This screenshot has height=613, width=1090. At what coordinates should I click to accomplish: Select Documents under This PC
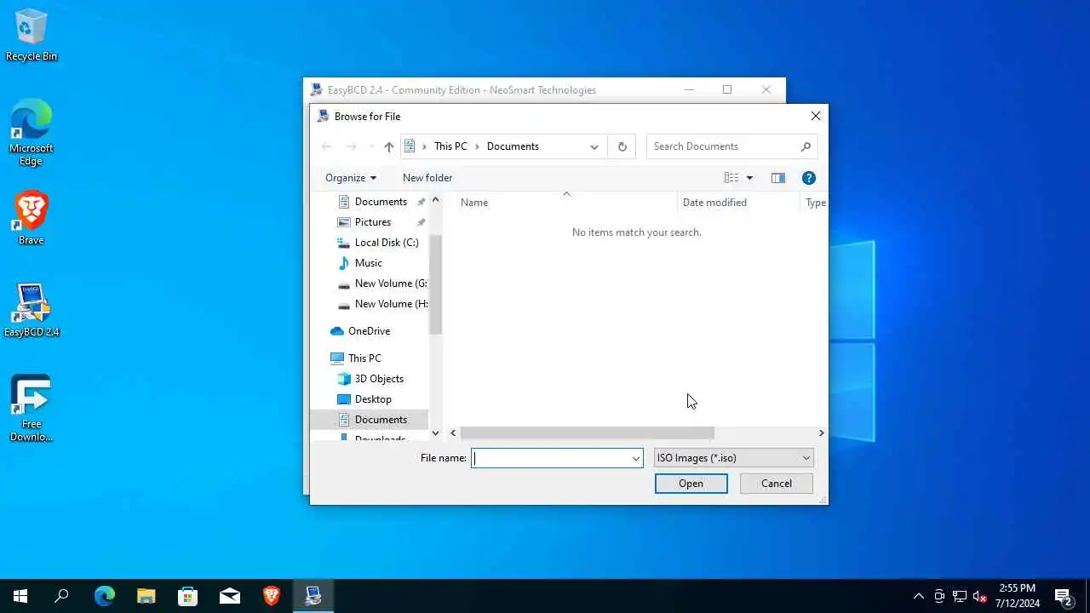[x=370, y=420]
